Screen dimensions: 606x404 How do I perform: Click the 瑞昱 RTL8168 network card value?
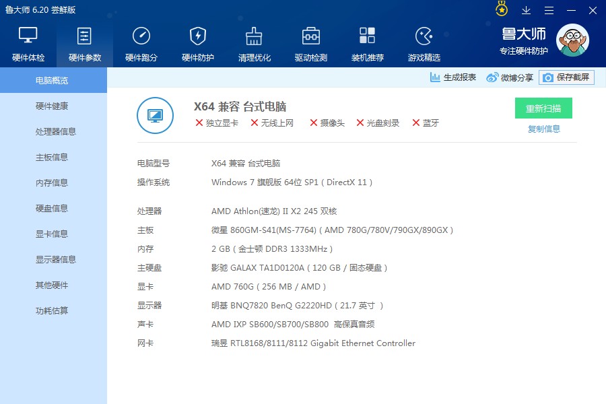(313, 343)
